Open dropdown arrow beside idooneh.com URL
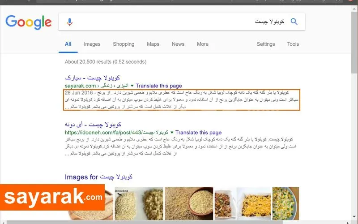 pyautogui.click(x=172, y=132)
